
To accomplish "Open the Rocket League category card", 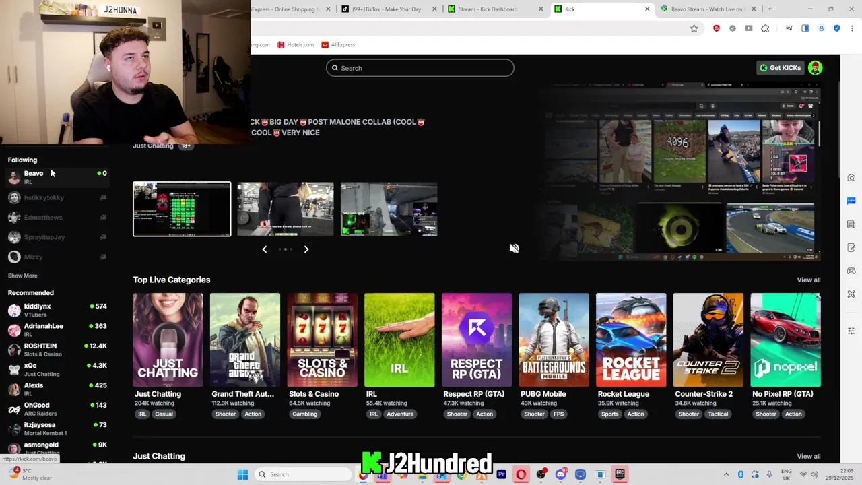I will [x=631, y=339].
